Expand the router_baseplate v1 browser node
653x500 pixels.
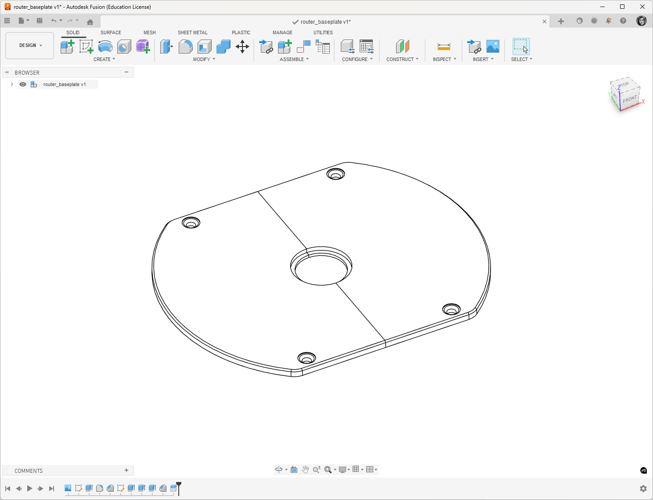pyautogui.click(x=12, y=84)
